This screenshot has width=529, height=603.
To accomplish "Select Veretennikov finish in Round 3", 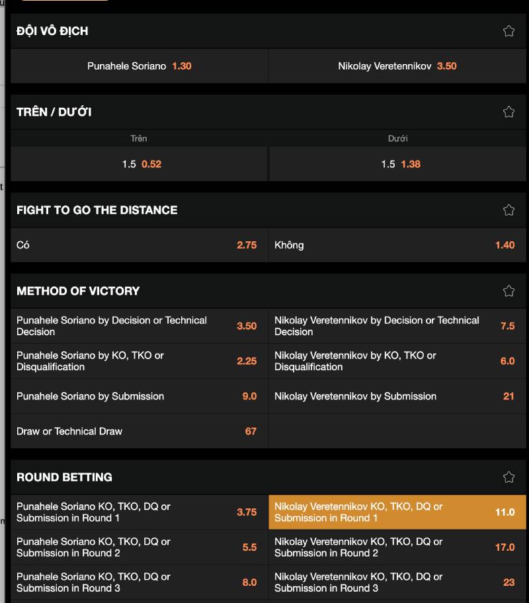I will coord(396,583).
